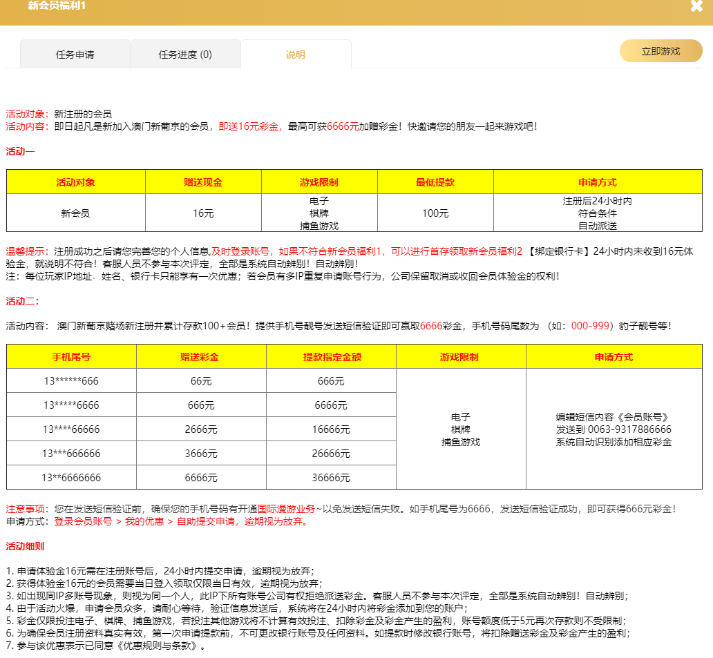The width and height of the screenshot is (713, 658).
Task: Click the 活动细则 heading
Action: tap(25, 546)
